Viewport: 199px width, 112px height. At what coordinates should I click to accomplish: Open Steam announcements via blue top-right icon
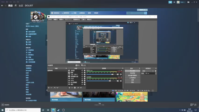pyautogui.click(x=170, y=2)
